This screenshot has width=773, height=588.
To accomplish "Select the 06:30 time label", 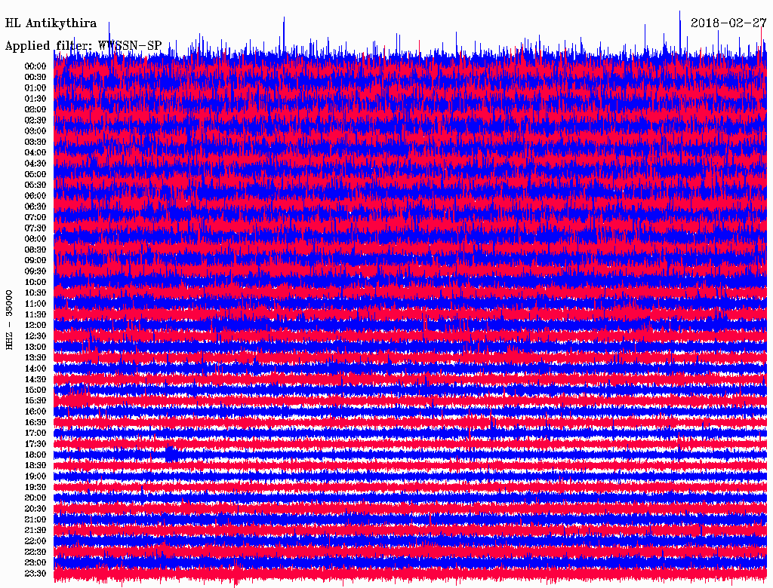I will pos(35,207).
